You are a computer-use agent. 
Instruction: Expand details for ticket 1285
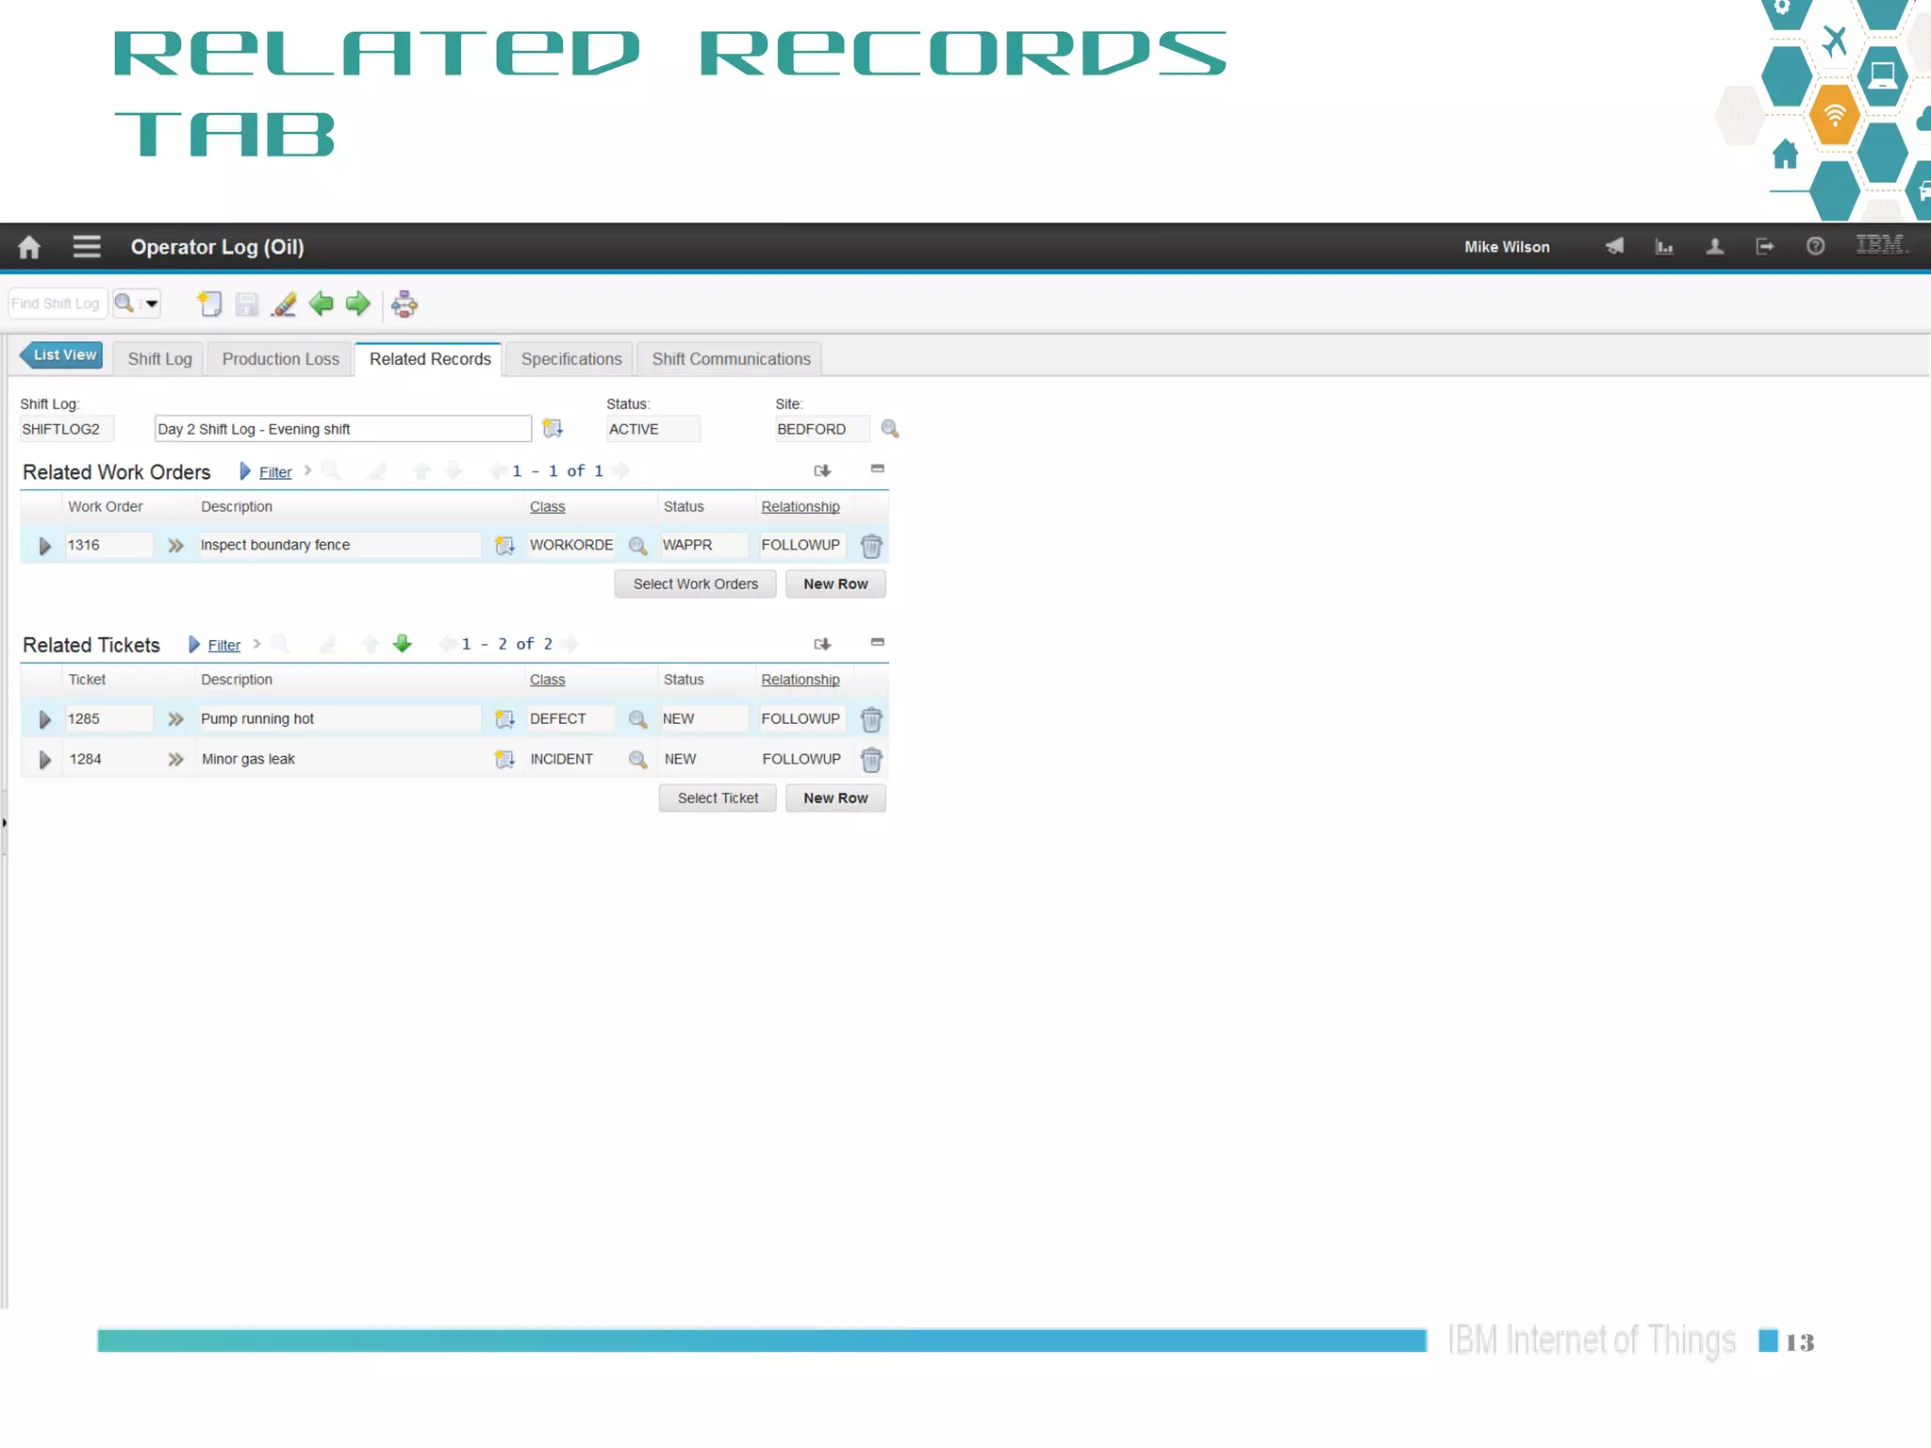tap(44, 719)
